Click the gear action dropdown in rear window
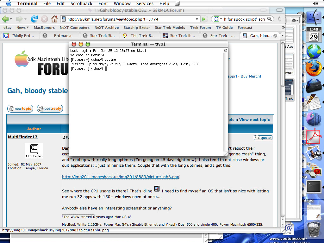The height and width of the screenshot is (243, 324). (x=295, y=20)
